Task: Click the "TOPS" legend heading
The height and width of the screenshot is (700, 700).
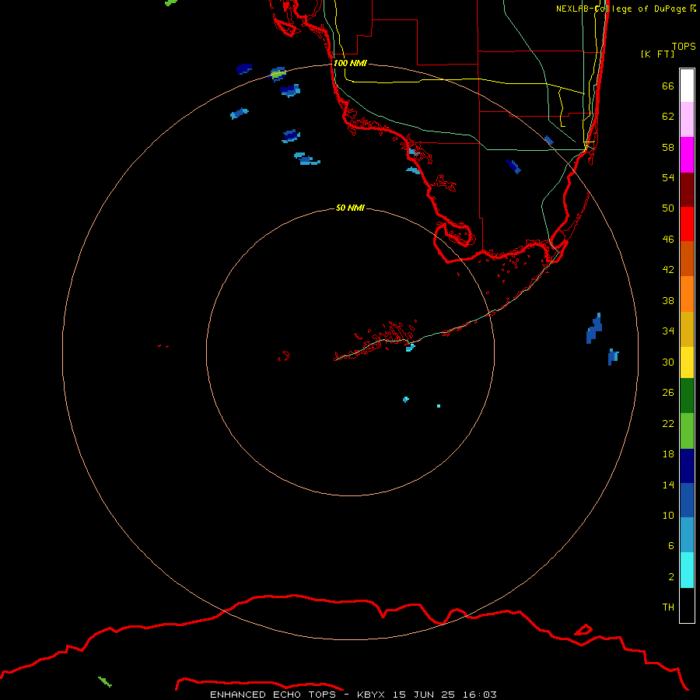Action: point(684,46)
